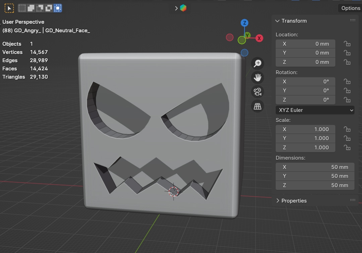This screenshot has width=362, height=253.
Task: Choose the Set new selection mode icon
Action: pyautogui.click(x=22, y=8)
